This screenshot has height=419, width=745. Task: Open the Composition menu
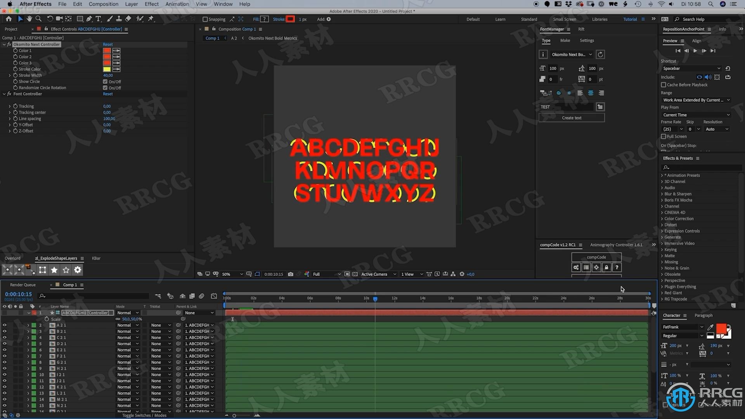click(102, 4)
